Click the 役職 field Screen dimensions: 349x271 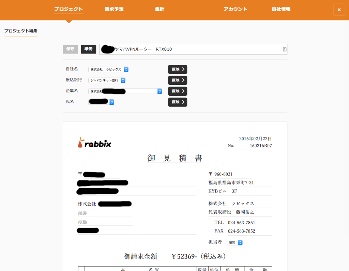point(105,222)
